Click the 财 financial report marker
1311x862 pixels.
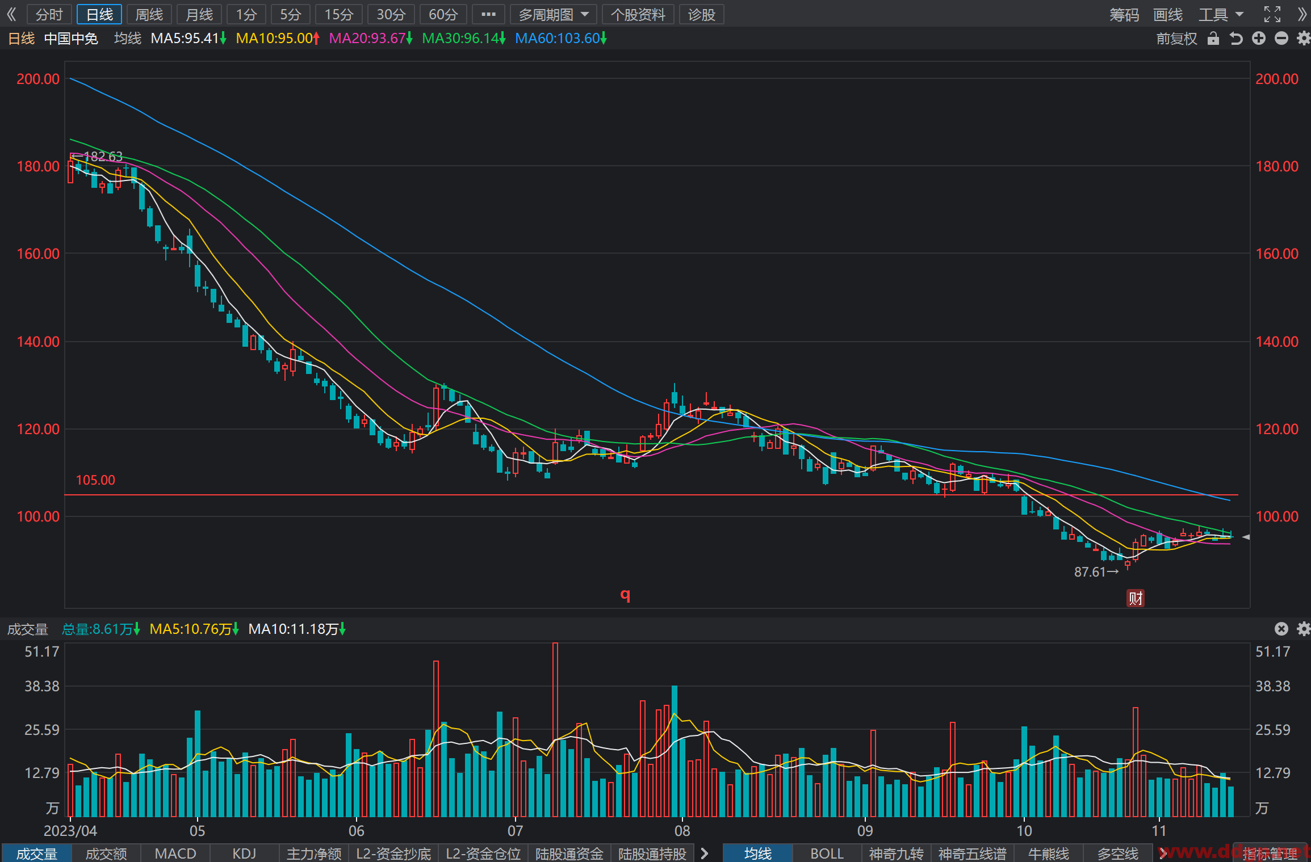[1136, 598]
